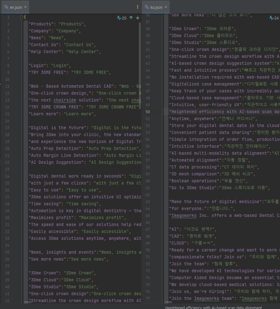Go to previous highlighted error in en.json

pyautogui.click(x=131, y=18)
